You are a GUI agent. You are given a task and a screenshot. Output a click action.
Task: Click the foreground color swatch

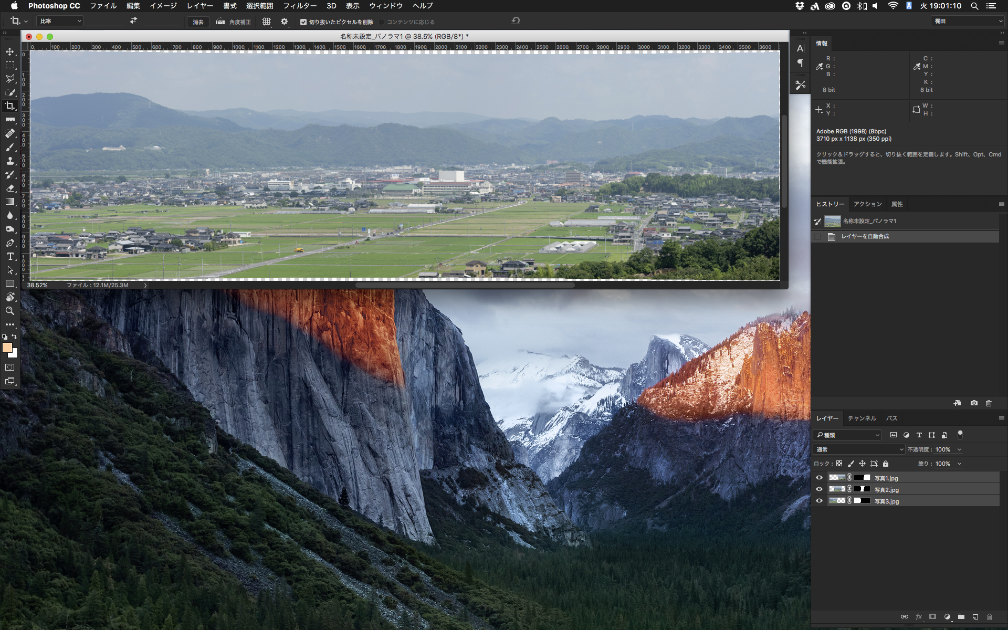pyautogui.click(x=6, y=347)
